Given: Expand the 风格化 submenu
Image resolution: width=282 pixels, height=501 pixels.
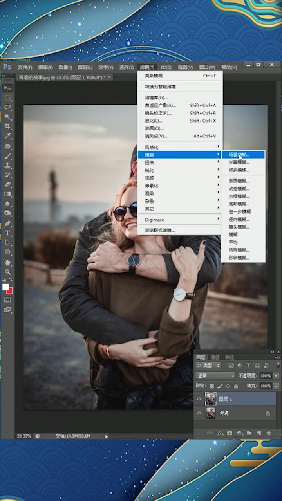Looking at the screenshot, I should click(x=180, y=147).
